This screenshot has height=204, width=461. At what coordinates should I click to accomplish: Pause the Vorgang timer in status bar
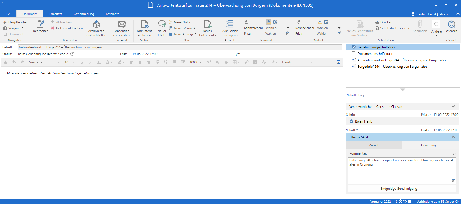coord(410,201)
